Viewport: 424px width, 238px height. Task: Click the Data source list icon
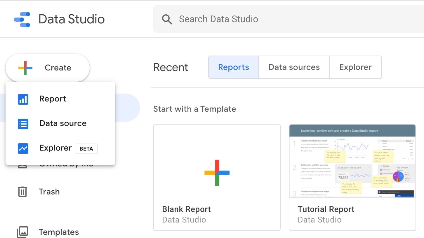(x=23, y=124)
